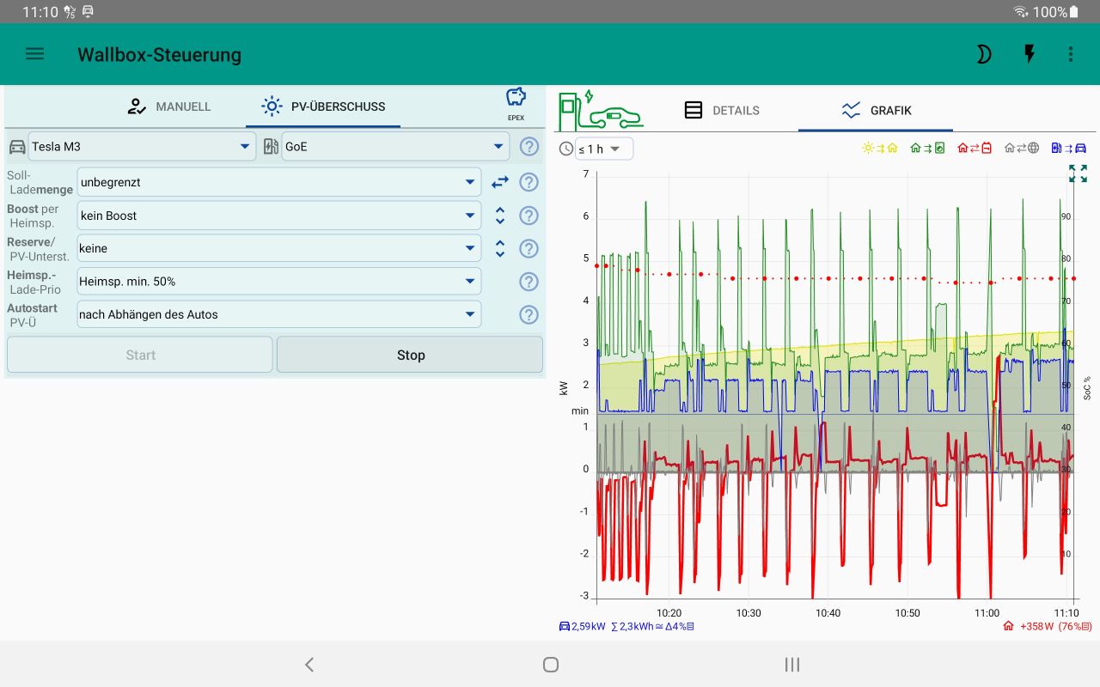Open help for Heimsp. Lade-Prio row
Image resolution: width=1100 pixels, height=687 pixels.
click(x=529, y=282)
